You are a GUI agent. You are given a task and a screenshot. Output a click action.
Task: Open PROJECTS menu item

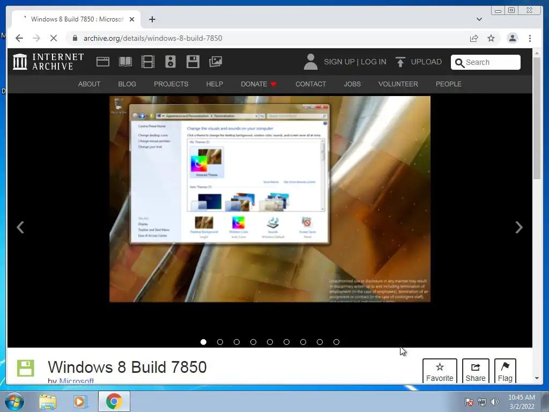171,84
